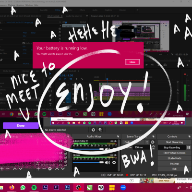The width and height of the screenshot is (192, 192).
Task: Open Mic/Aux audio settings gear
Action: (x=114, y=163)
